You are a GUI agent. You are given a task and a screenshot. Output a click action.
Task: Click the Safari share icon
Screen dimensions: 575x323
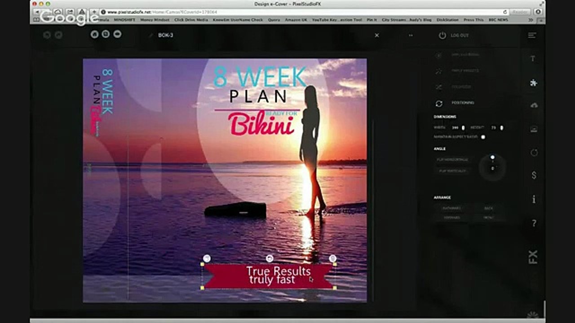point(70,12)
